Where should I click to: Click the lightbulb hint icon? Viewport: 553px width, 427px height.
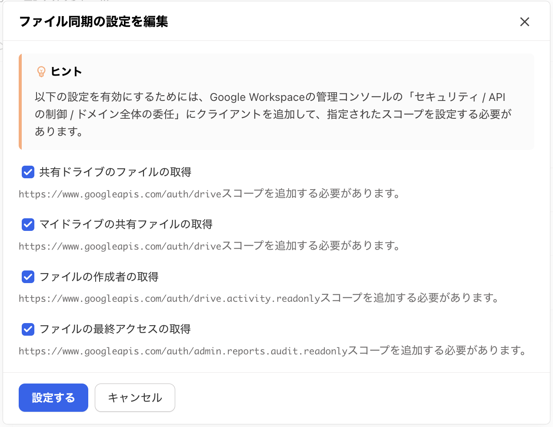point(41,71)
